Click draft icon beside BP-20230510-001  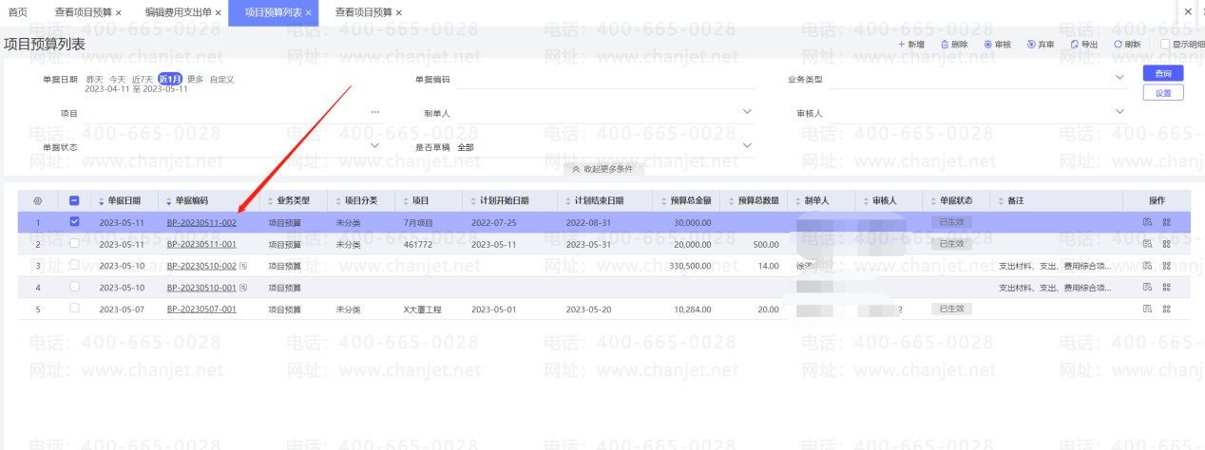pyautogui.click(x=243, y=287)
